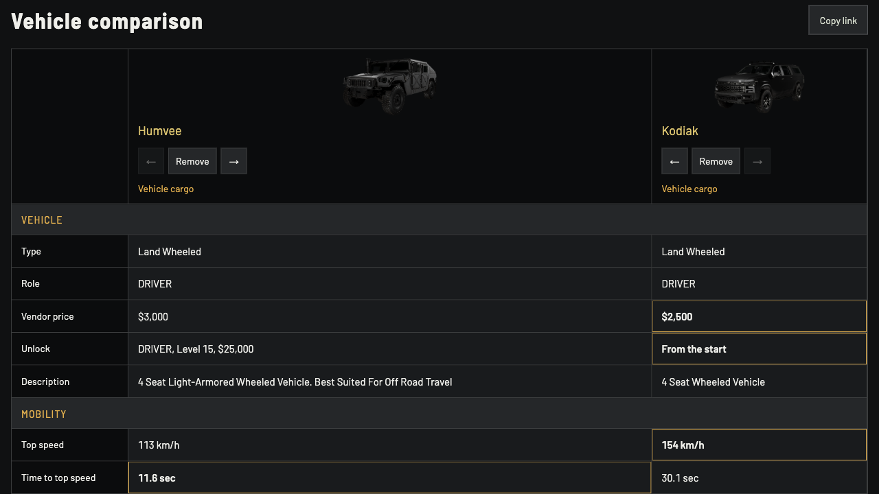
Task: Open Vehicle cargo link under Humvee
Action: (x=165, y=189)
